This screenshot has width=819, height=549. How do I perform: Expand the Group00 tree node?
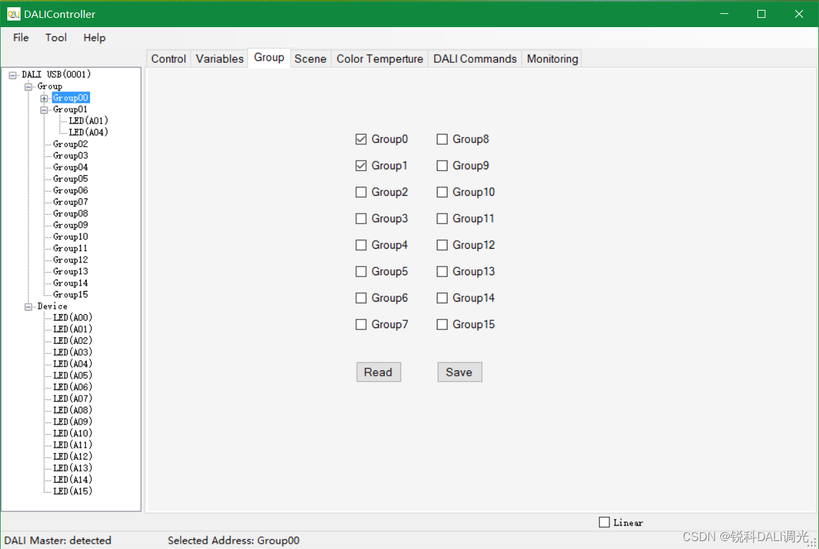coord(44,99)
